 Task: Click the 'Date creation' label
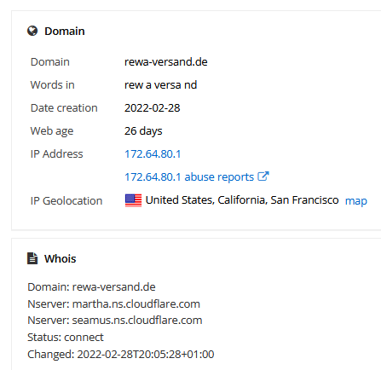(64, 108)
